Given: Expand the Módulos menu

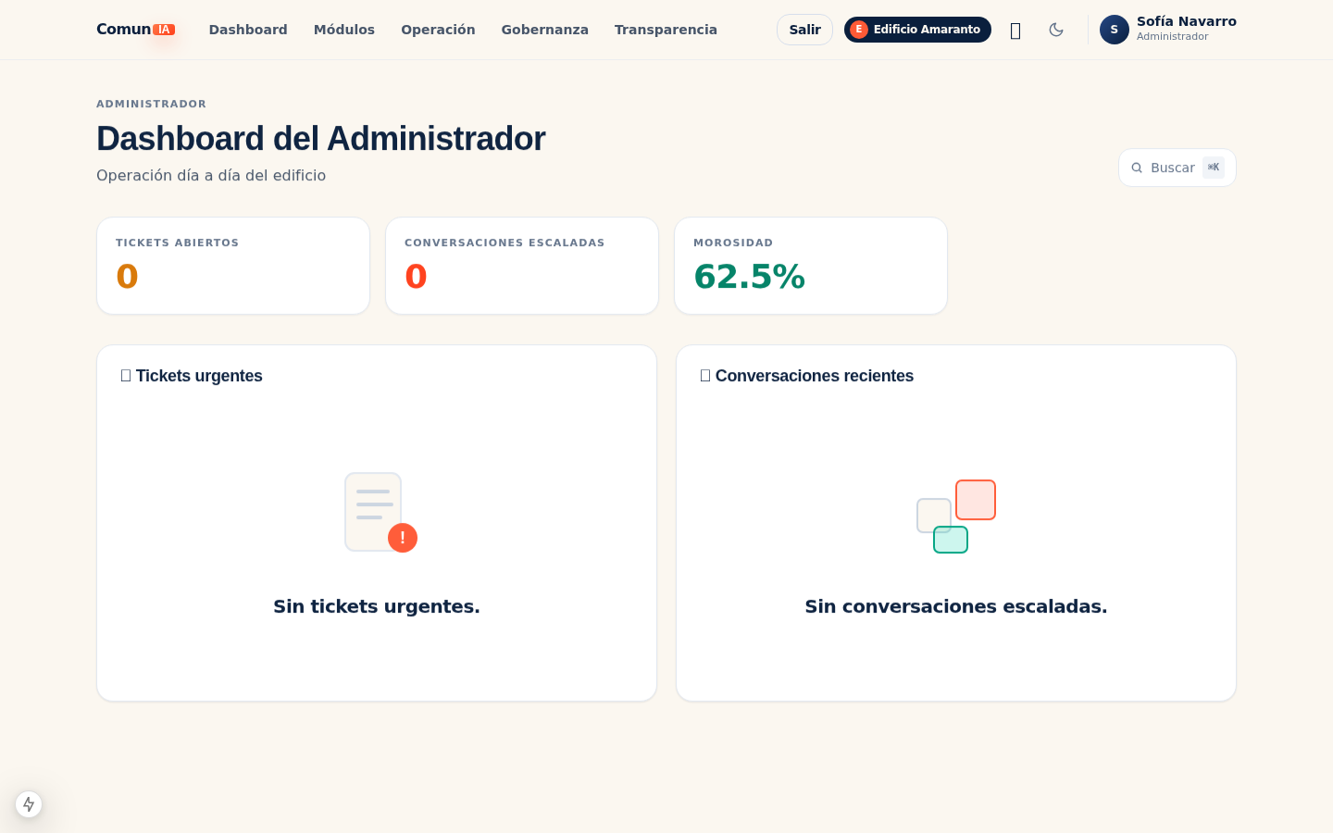Looking at the screenshot, I should [x=344, y=30].
